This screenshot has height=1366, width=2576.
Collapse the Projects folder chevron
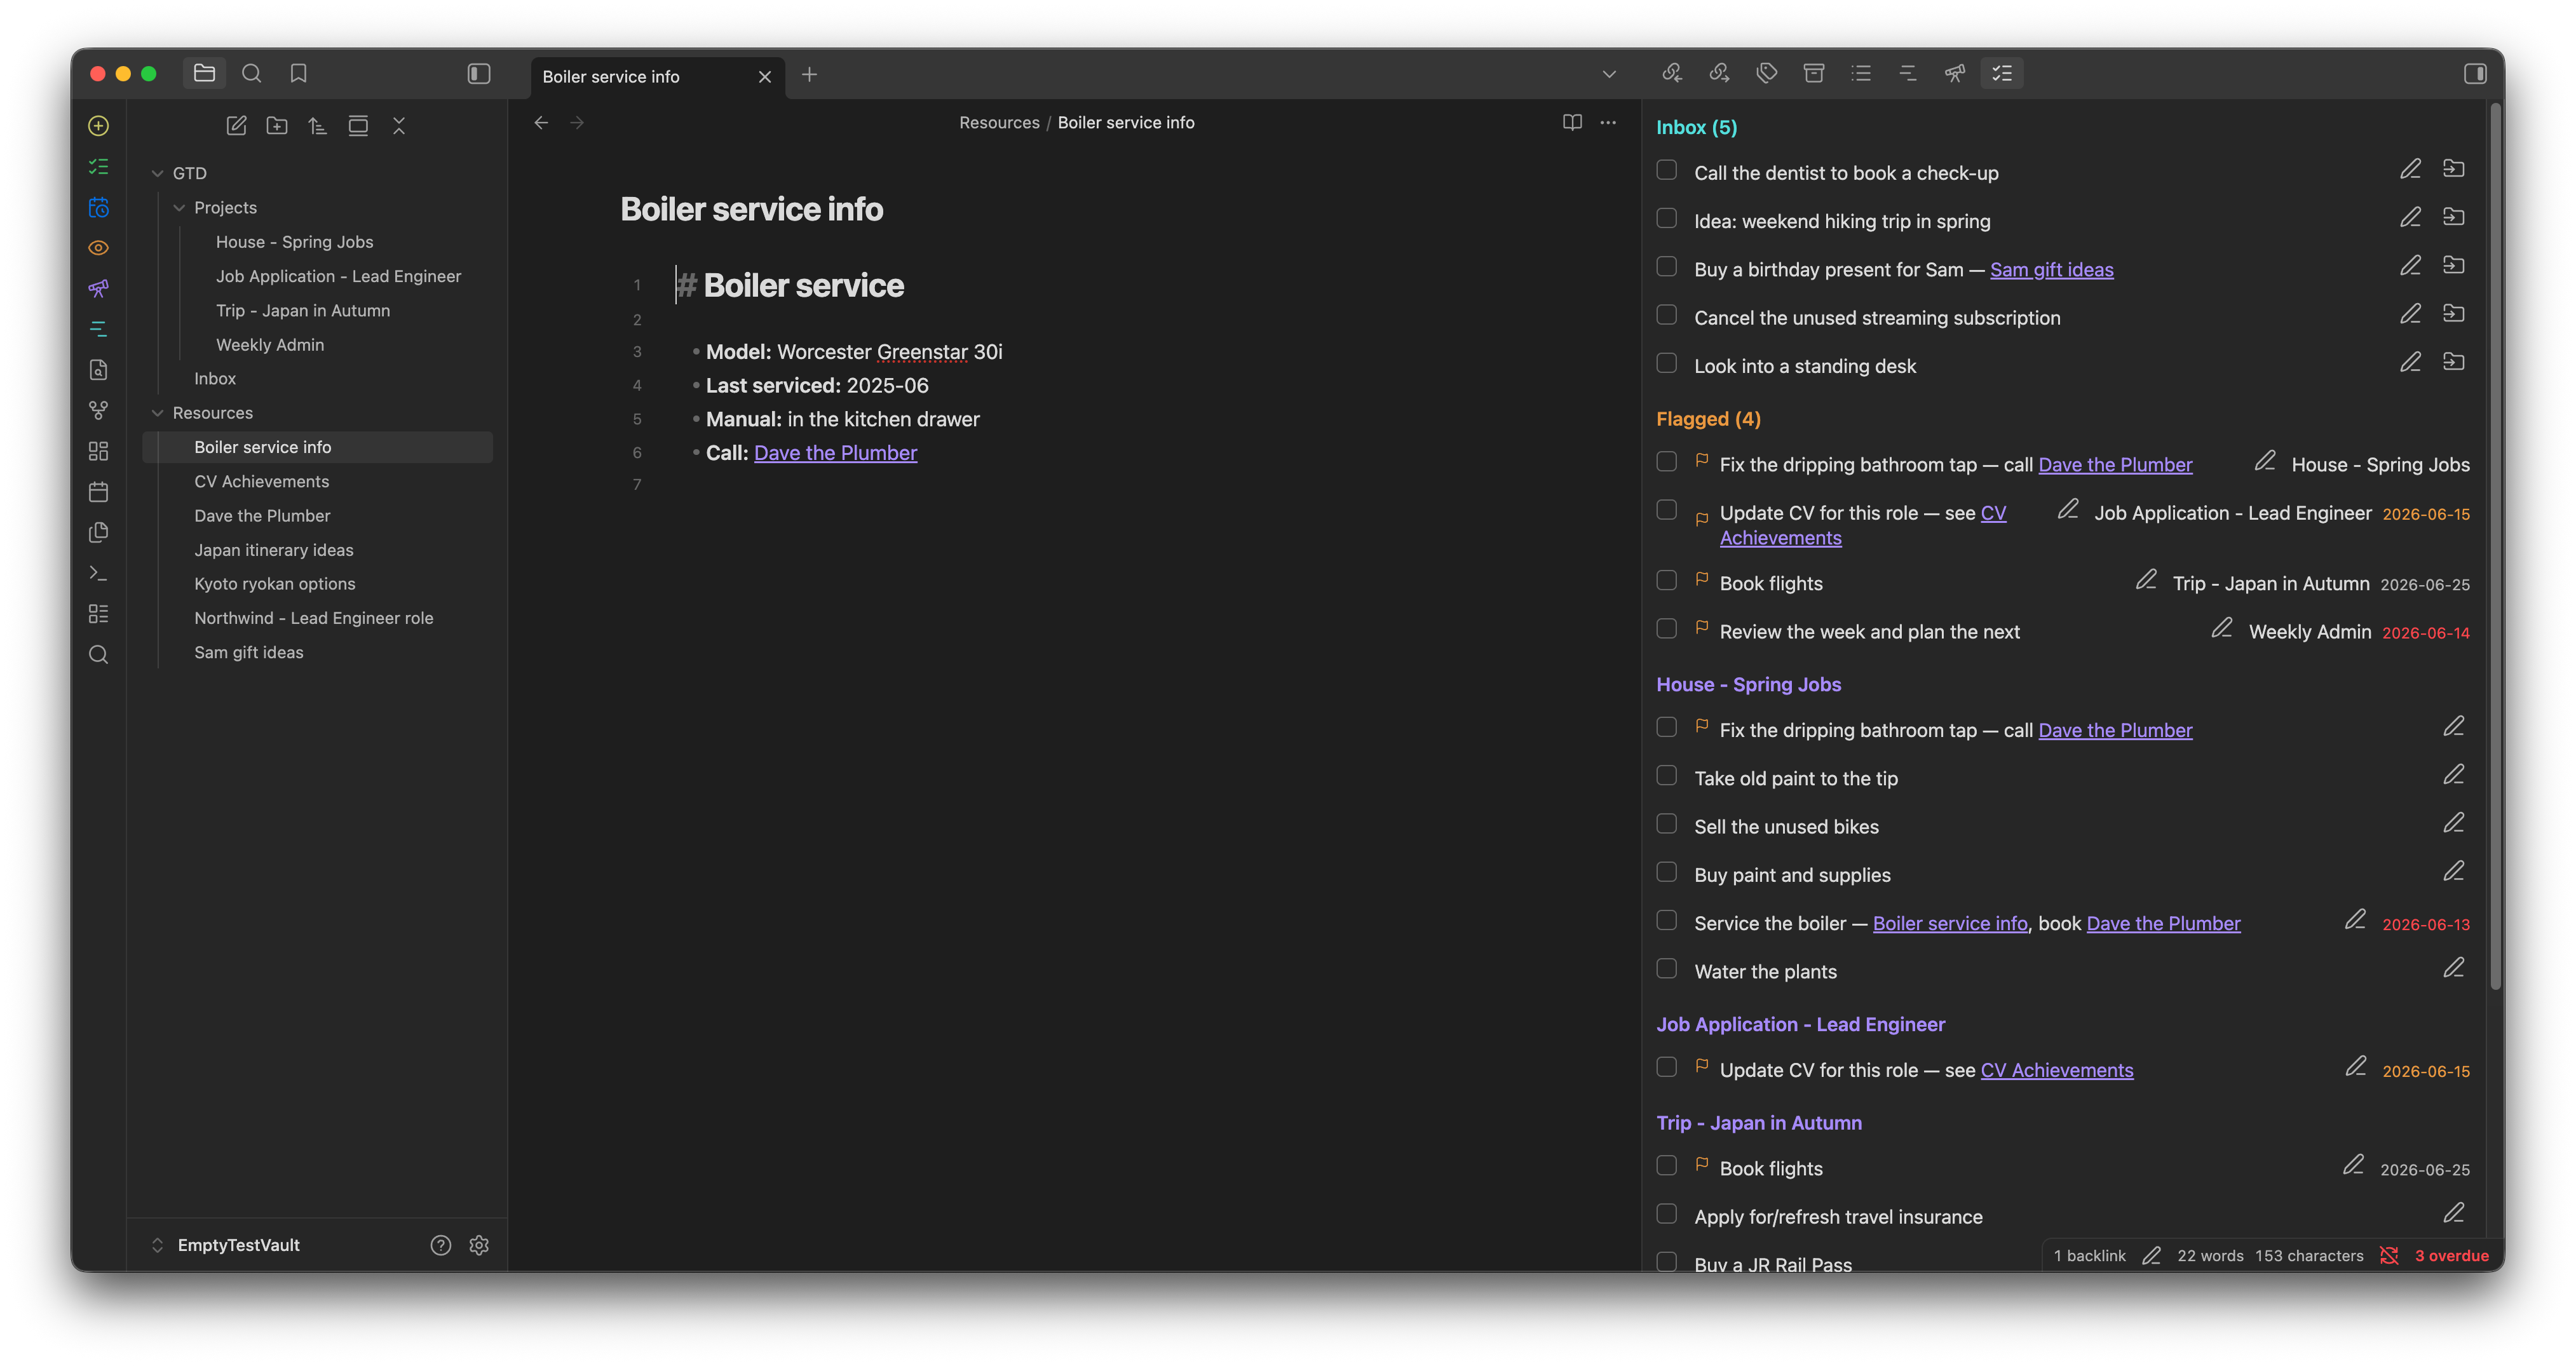click(179, 208)
